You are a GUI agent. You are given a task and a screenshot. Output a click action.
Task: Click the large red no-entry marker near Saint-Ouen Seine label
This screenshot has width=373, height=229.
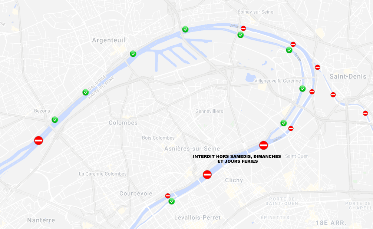[264, 145]
